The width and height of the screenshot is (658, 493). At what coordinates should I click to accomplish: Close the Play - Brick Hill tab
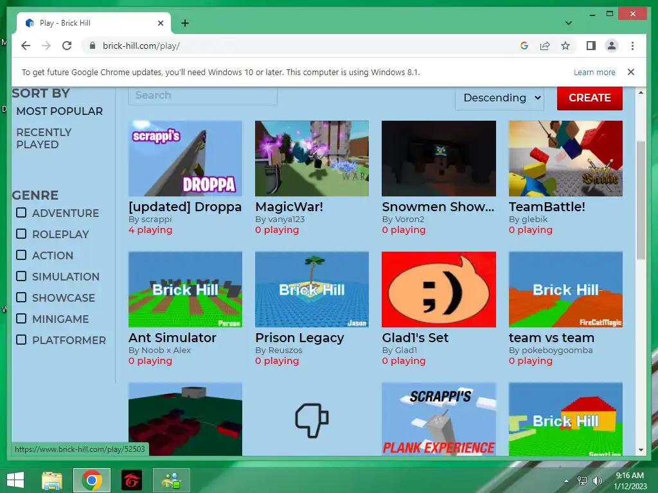click(x=160, y=23)
